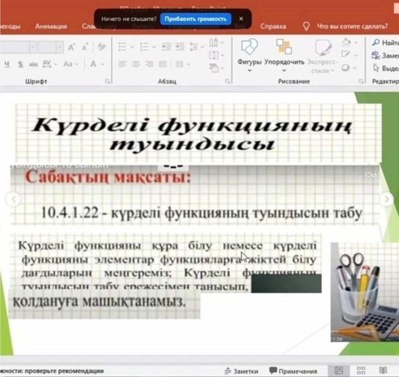The height and width of the screenshot is (377, 399).
Task: Open the change case Aa dropdown
Action: pyautogui.click(x=71, y=64)
